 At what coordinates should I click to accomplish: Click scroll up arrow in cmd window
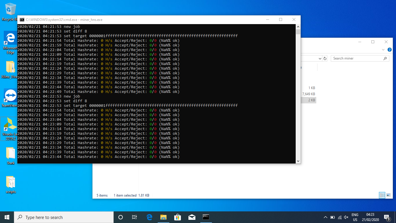[x=298, y=27]
